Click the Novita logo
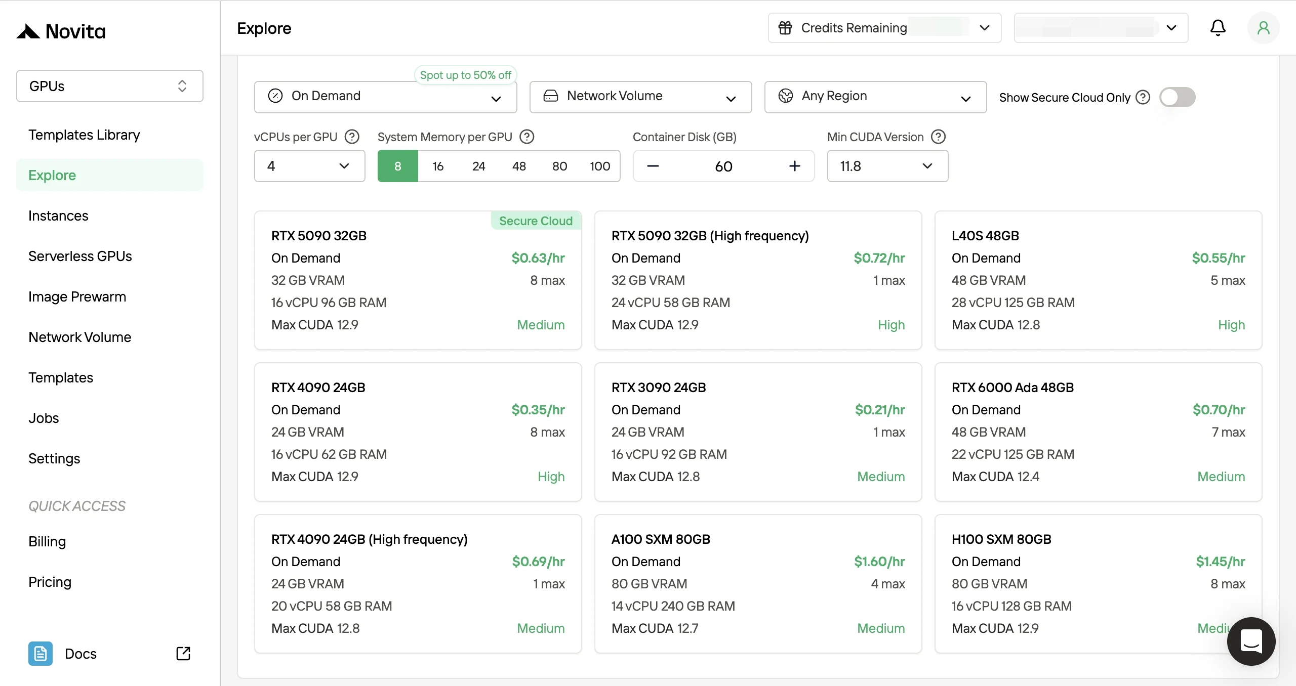The image size is (1296, 686). pos(61,31)
